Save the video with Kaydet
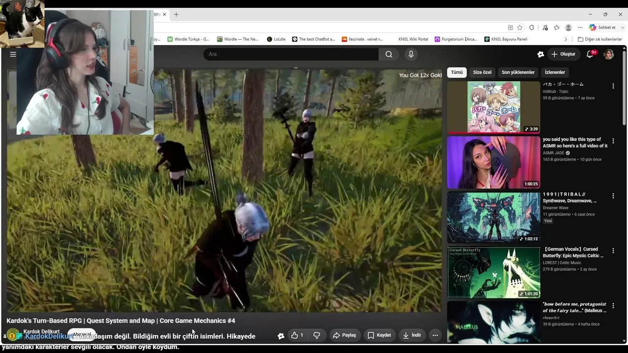Screen dimensions: 628x353 click(x=379, y=335)
